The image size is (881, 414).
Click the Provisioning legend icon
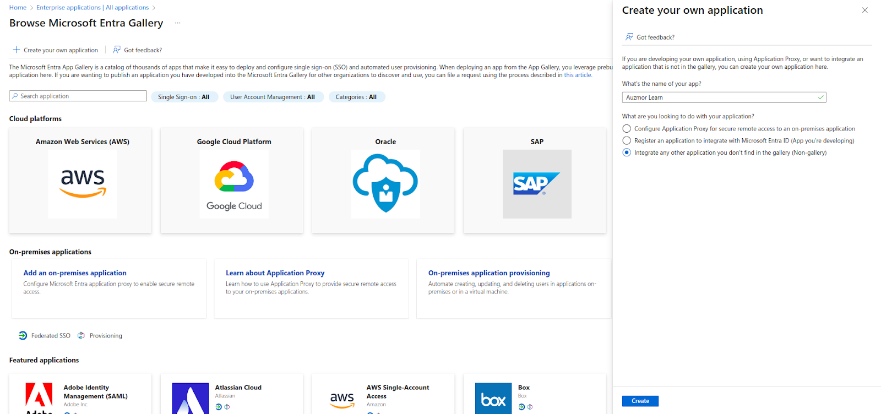(x=81, y=335)
